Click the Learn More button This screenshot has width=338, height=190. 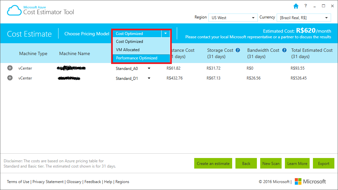tap(297, 163)
